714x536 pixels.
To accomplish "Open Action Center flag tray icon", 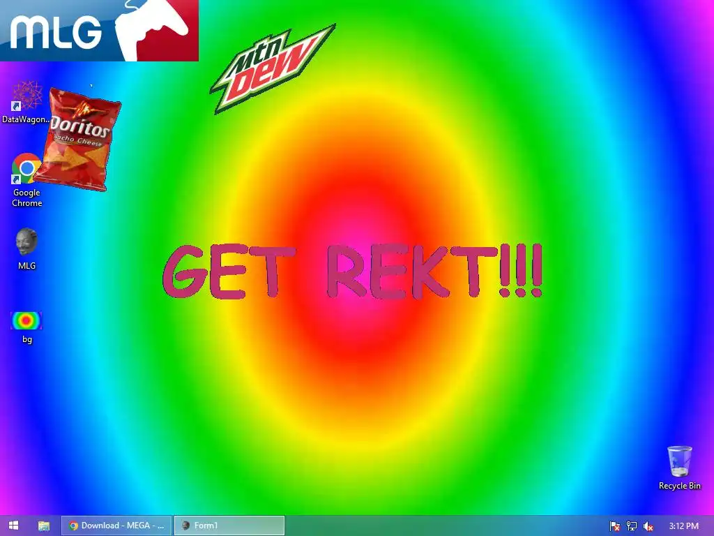I will point(614,526).
